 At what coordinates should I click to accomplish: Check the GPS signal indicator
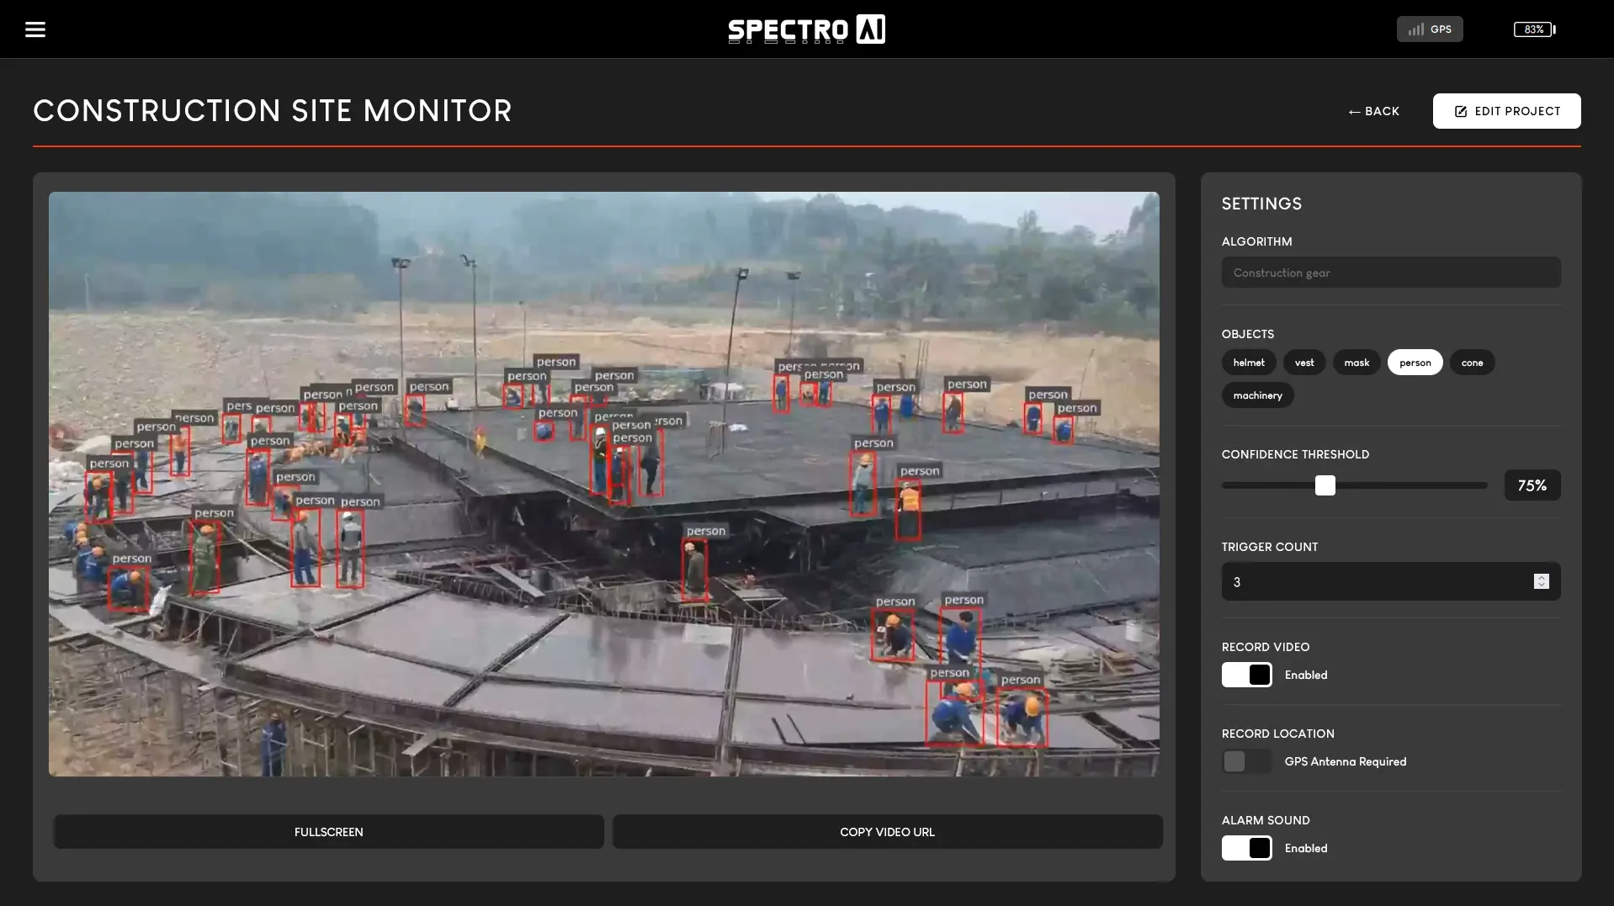1428,29
